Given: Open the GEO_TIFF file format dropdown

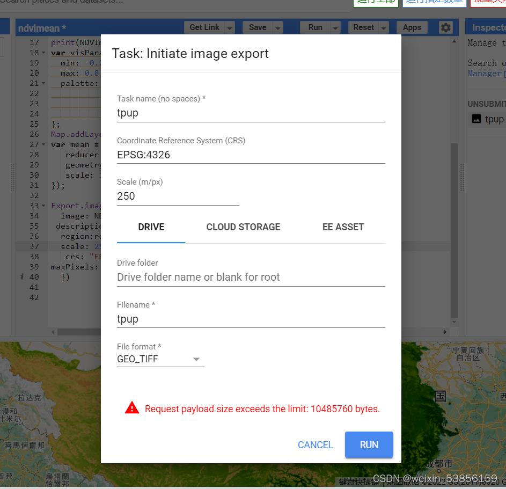Looking at the screenshot, I should point(196,359).
